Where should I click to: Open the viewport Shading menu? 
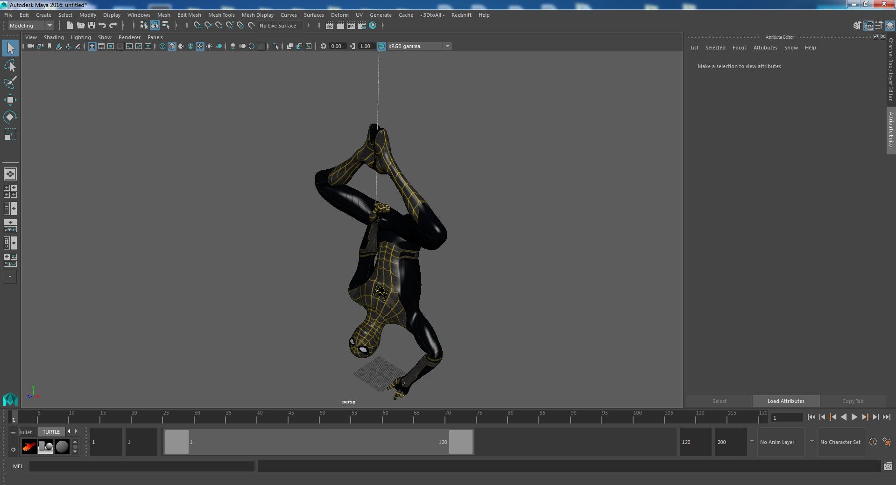click(x=54, y=37)
